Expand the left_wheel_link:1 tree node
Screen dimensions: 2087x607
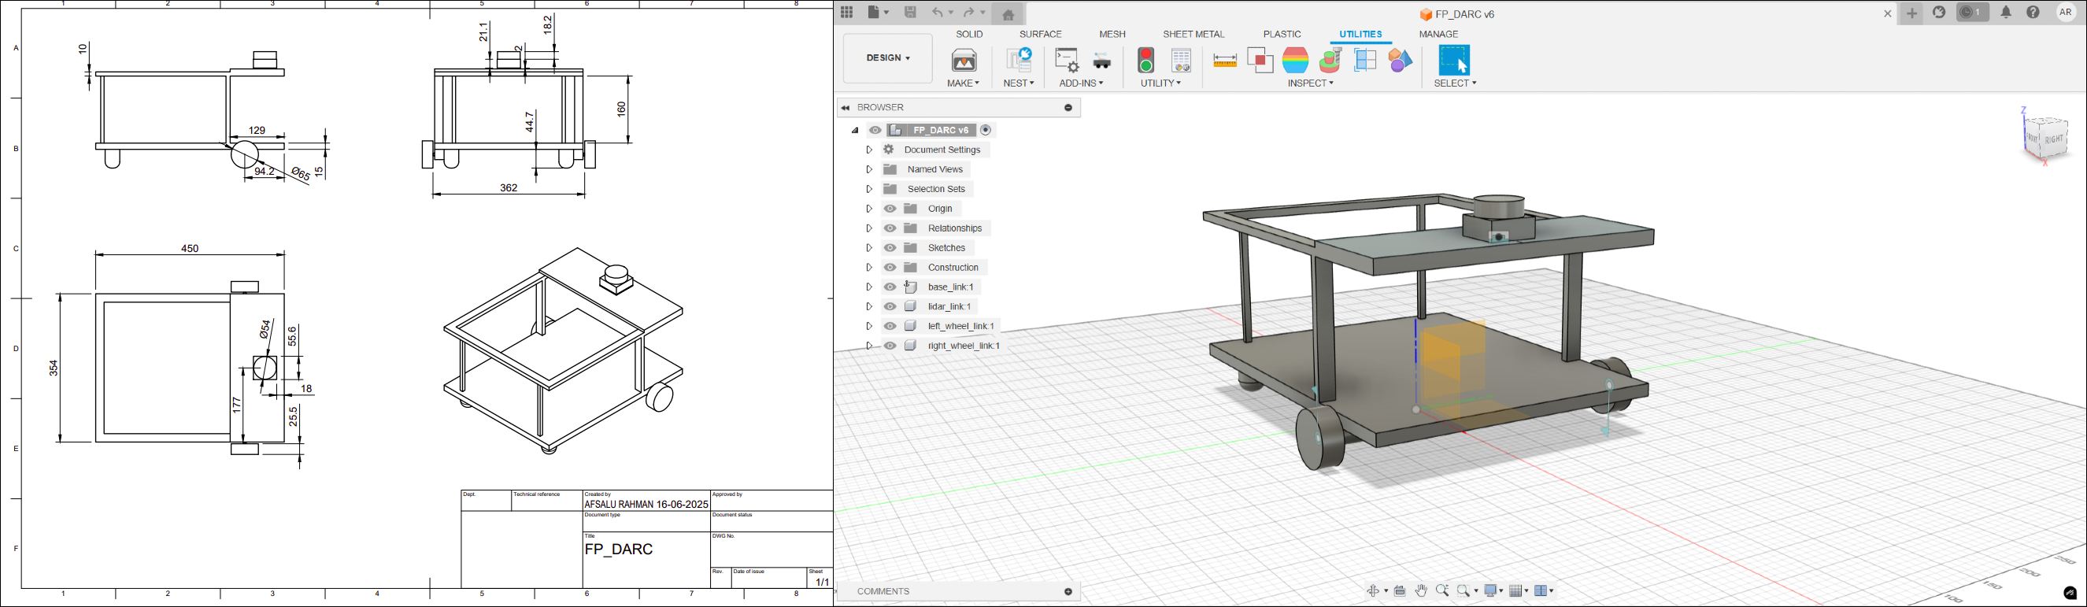pos(868,326)
